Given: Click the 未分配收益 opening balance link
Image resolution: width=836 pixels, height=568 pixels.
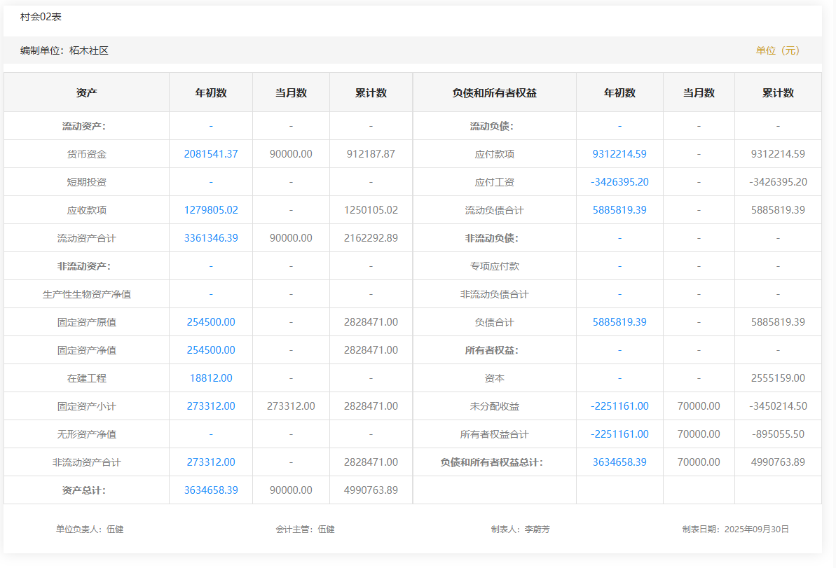Looking at the screenshot, I should pyautogui.click(x=619, y=406).
